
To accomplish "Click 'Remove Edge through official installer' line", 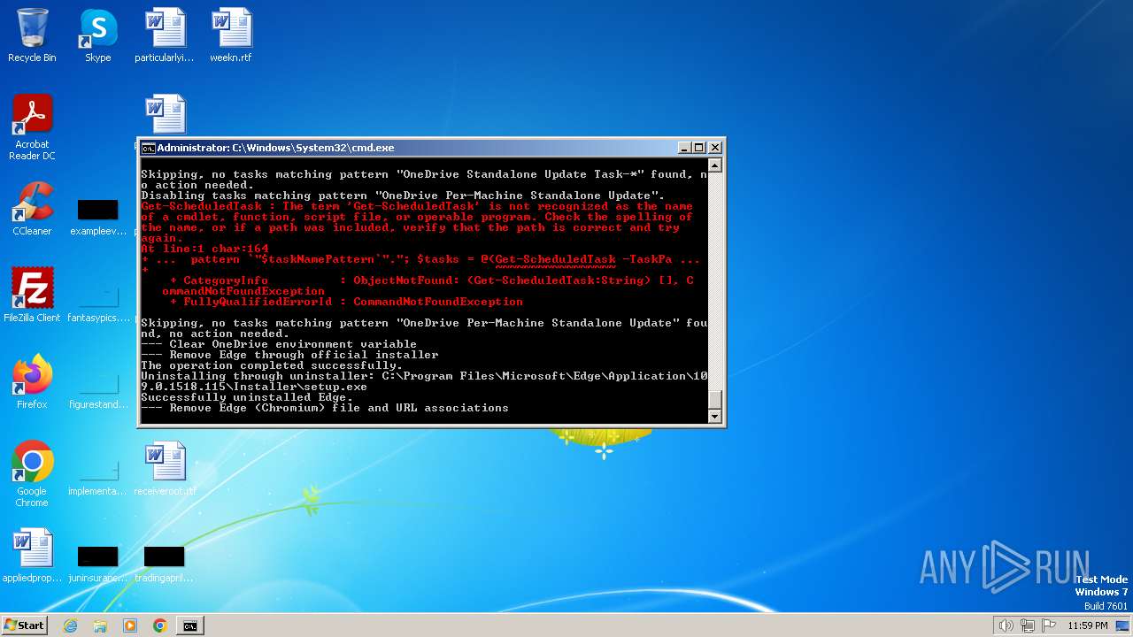I will pyautogui.click(x=289, y=355).
